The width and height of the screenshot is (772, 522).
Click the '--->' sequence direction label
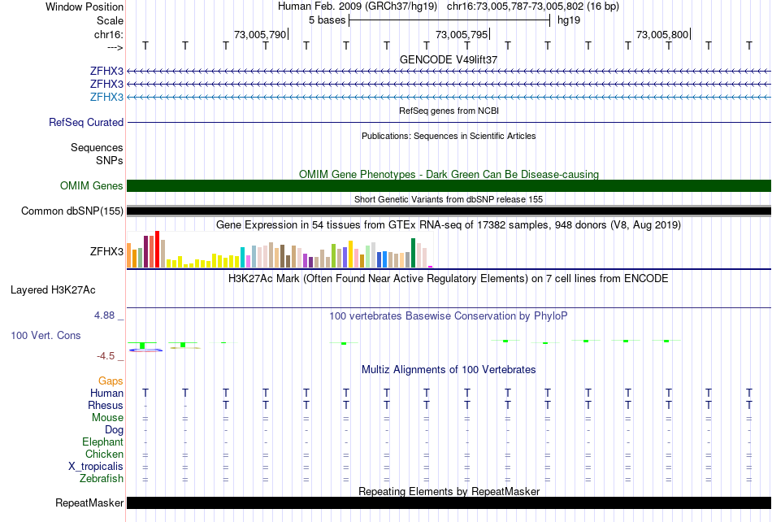click(115, 47)
